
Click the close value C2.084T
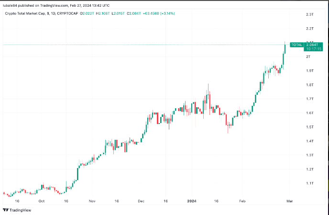click(x=134, y=13)
